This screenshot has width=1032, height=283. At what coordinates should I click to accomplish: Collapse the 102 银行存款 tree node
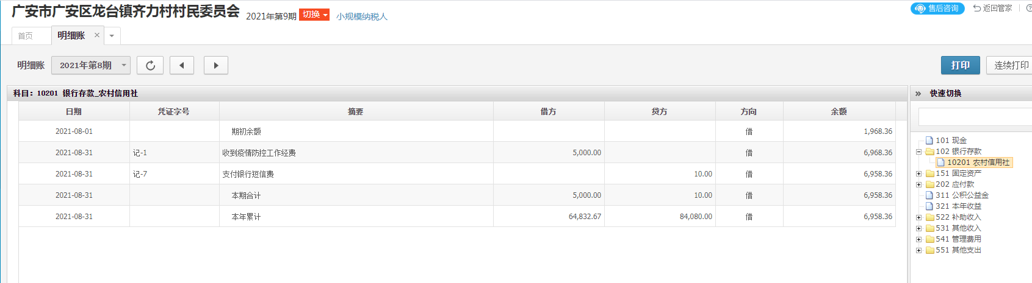click(x=918, y=152)
